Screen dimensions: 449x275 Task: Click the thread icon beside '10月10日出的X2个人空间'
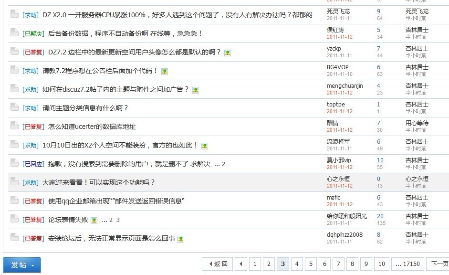point(14,144)
